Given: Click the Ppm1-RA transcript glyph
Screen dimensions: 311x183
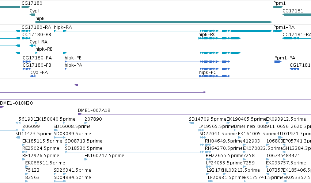Looking at the screenshot, I should point(278,31).
